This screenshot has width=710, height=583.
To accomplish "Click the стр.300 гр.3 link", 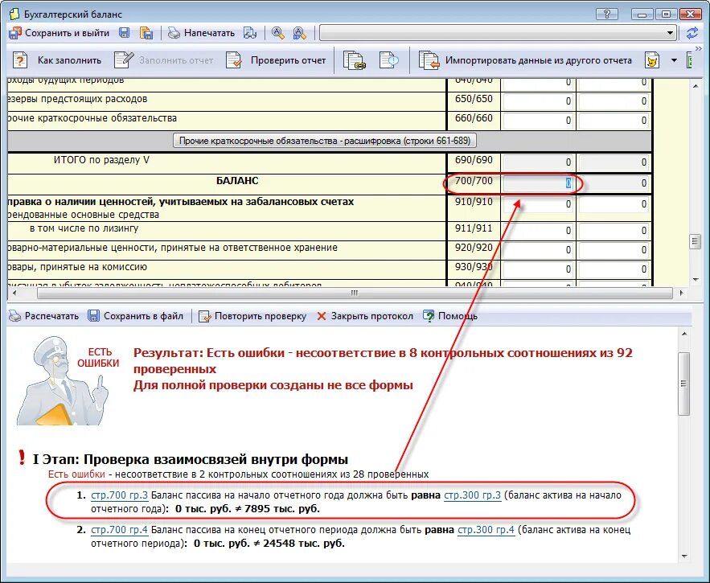I will [472, 495].
